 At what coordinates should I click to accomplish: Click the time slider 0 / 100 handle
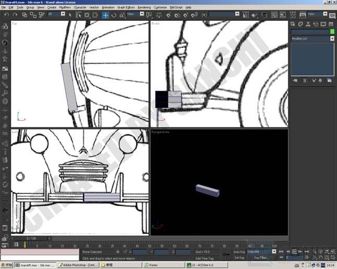31,238
